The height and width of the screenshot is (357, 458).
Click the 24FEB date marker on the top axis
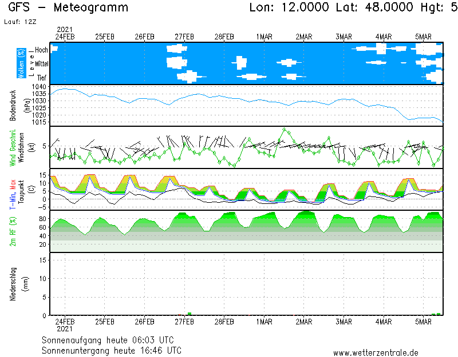pyautogui.click(x=65, y=37)
